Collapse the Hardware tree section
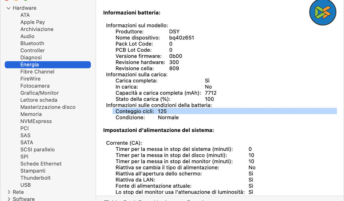 point(9,8)
